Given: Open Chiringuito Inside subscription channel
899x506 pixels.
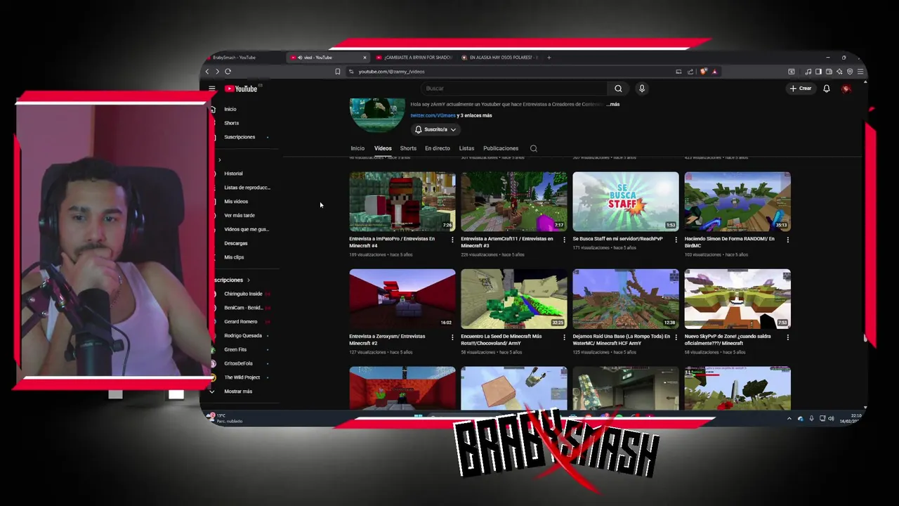Looking at the screenshot, I should 243,294.
